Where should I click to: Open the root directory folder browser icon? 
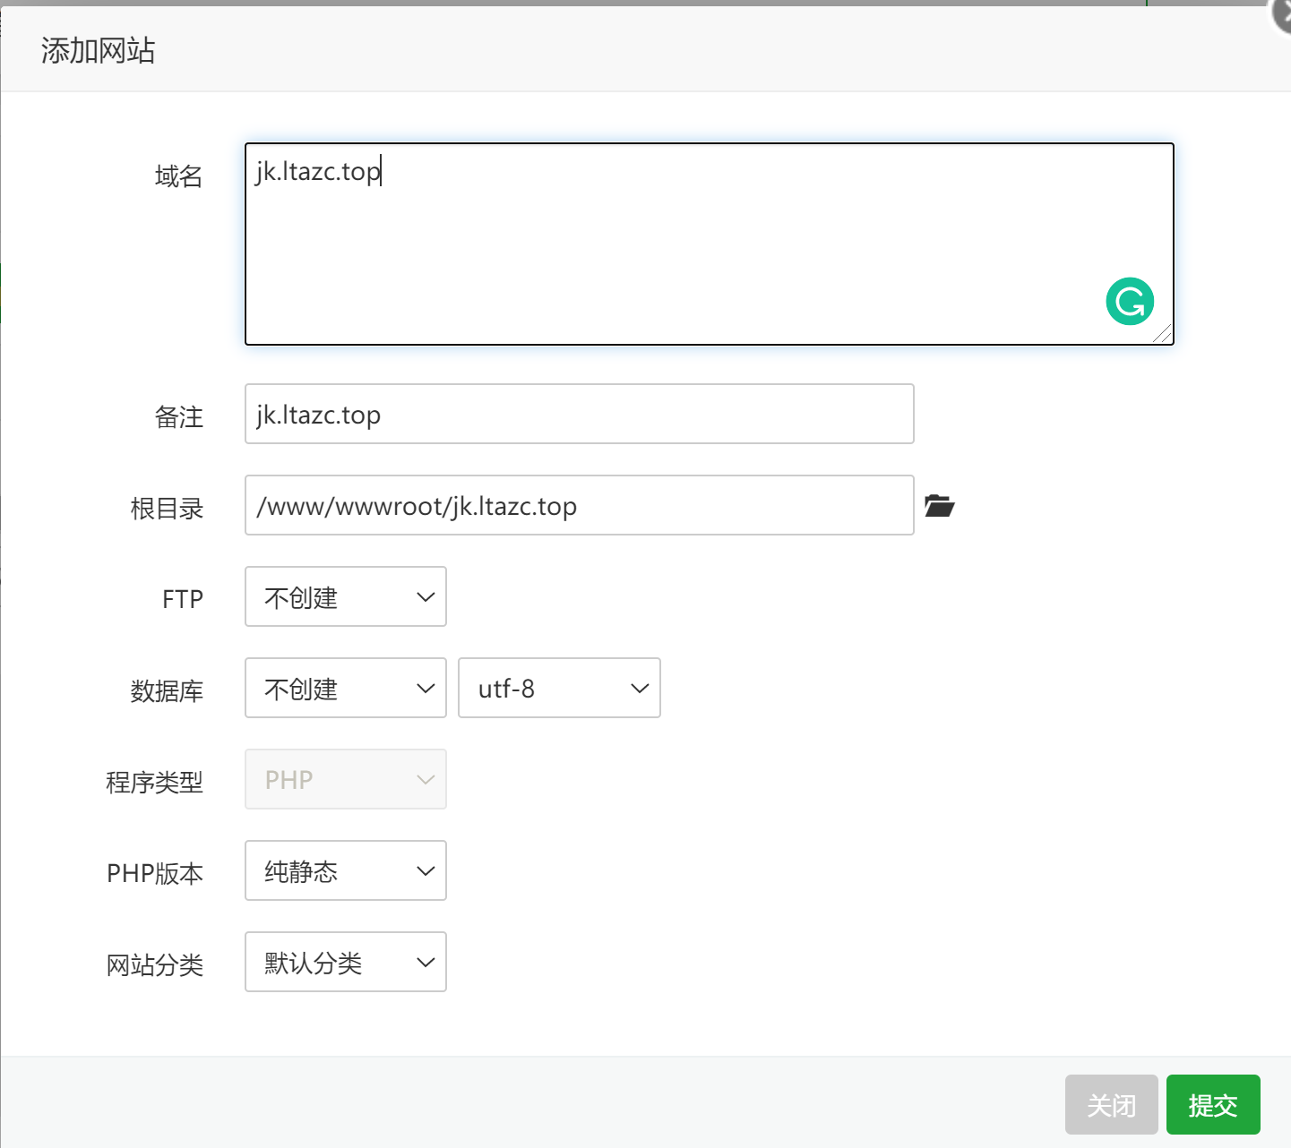coord(939,506)
